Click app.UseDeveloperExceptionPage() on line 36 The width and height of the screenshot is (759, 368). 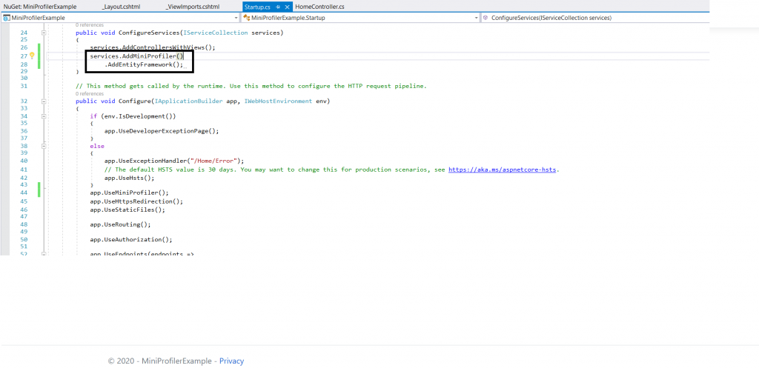[x=161, y=131]
